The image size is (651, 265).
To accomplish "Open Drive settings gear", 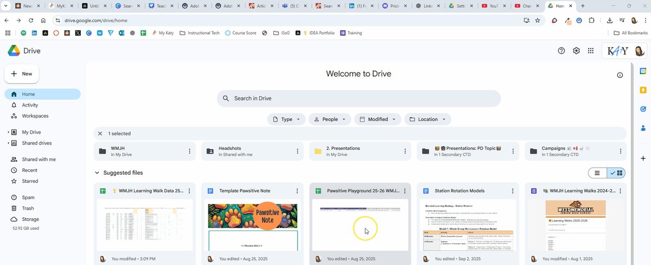I will point(576,50).
